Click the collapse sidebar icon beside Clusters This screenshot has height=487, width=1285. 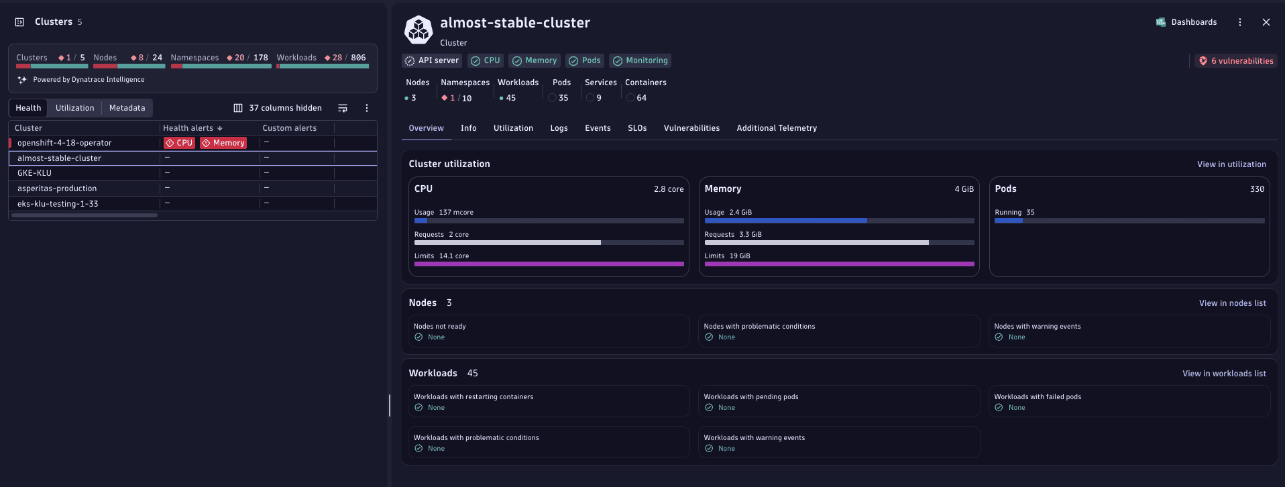pyautogui.click(x=19, y=22)
